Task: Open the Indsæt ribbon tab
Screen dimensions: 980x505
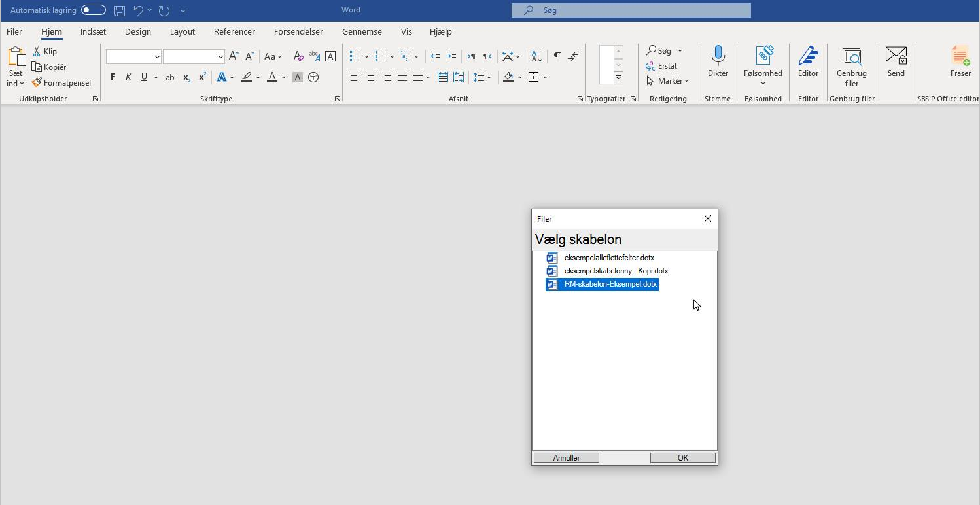Action: pyautogui.click(x=93, y=31)
